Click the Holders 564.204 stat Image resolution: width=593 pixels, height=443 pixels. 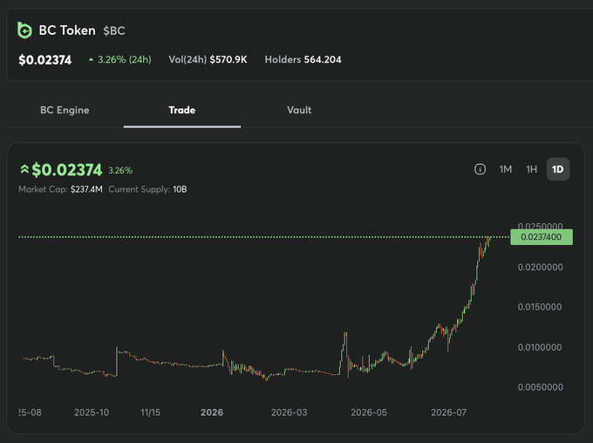(303, 60)
